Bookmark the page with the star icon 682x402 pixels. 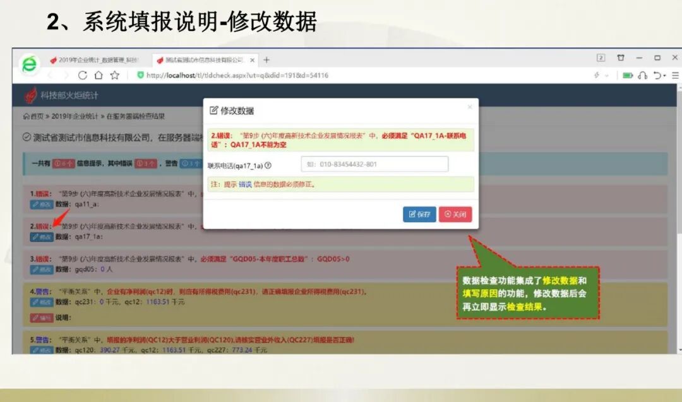coord(115,75)
